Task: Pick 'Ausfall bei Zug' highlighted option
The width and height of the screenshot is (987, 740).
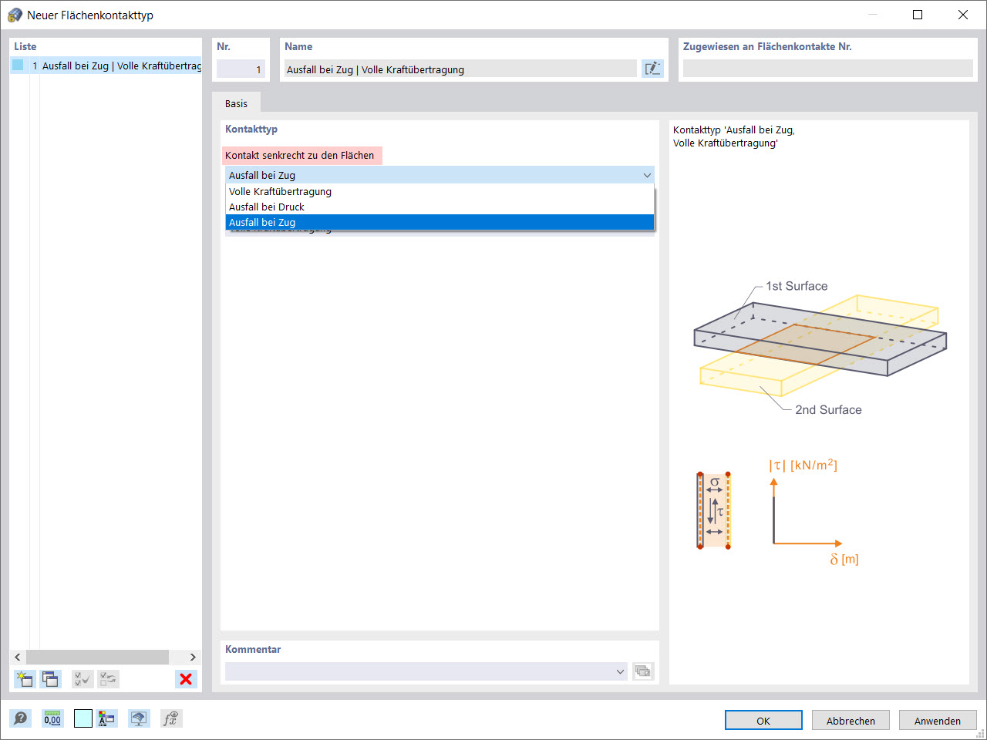Action: tap(440, 222)
